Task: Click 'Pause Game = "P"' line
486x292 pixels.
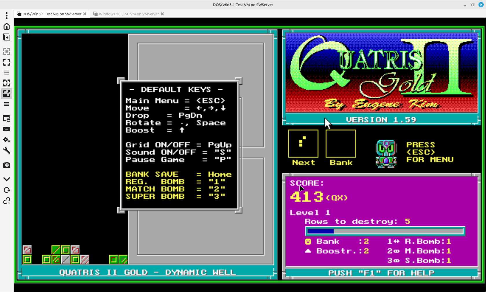Action: (178, 160)
